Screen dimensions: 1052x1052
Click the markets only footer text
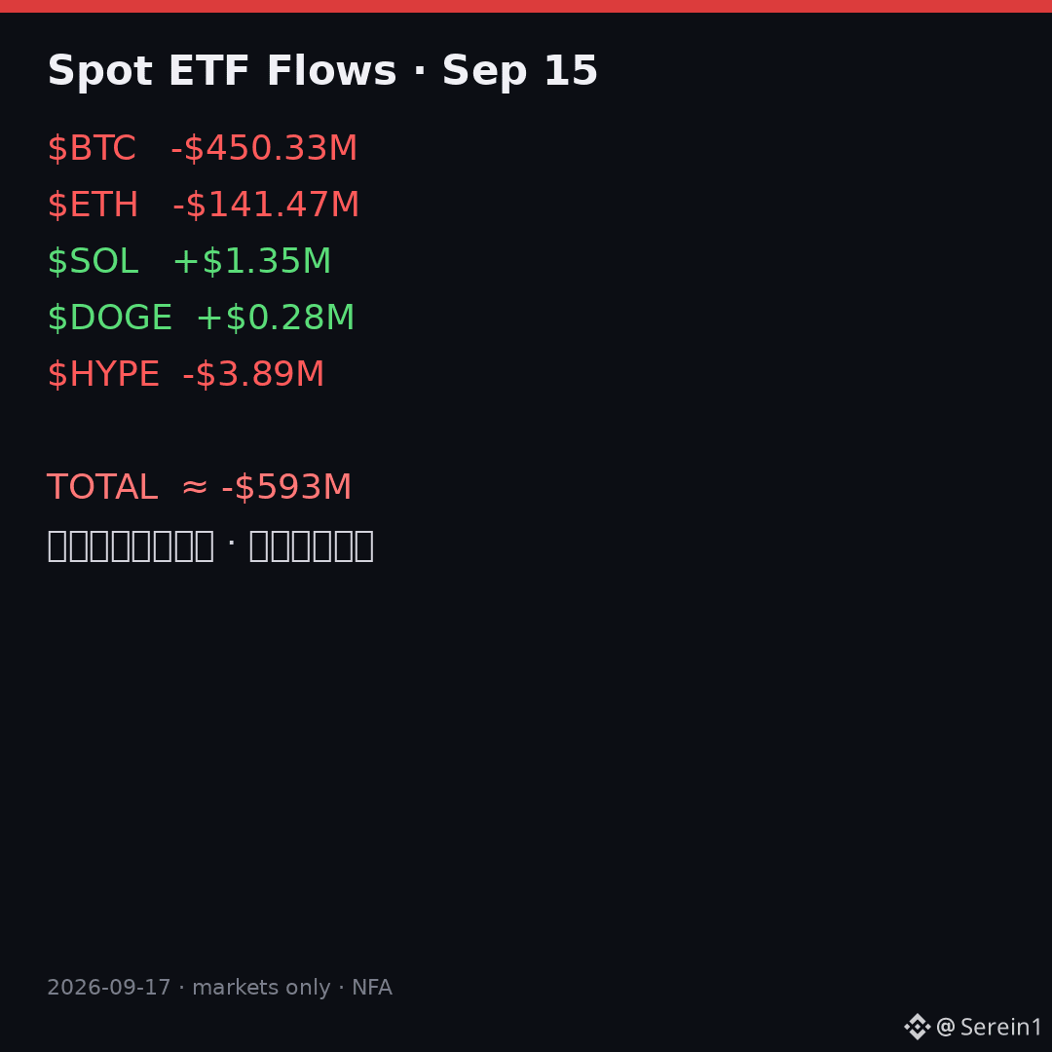pos(261,987)
